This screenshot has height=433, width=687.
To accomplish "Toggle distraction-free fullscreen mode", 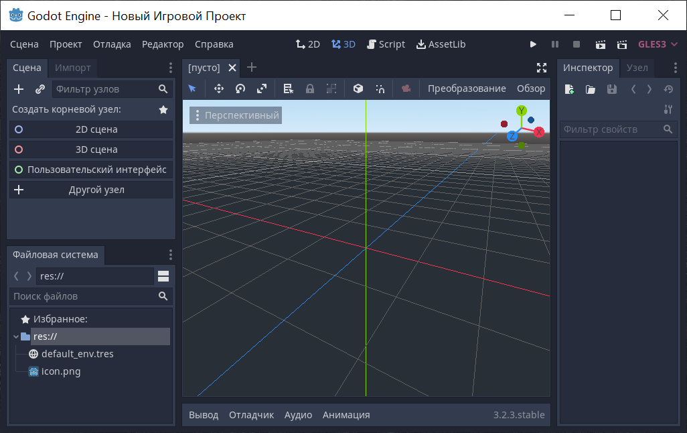I will click(542, 68).
